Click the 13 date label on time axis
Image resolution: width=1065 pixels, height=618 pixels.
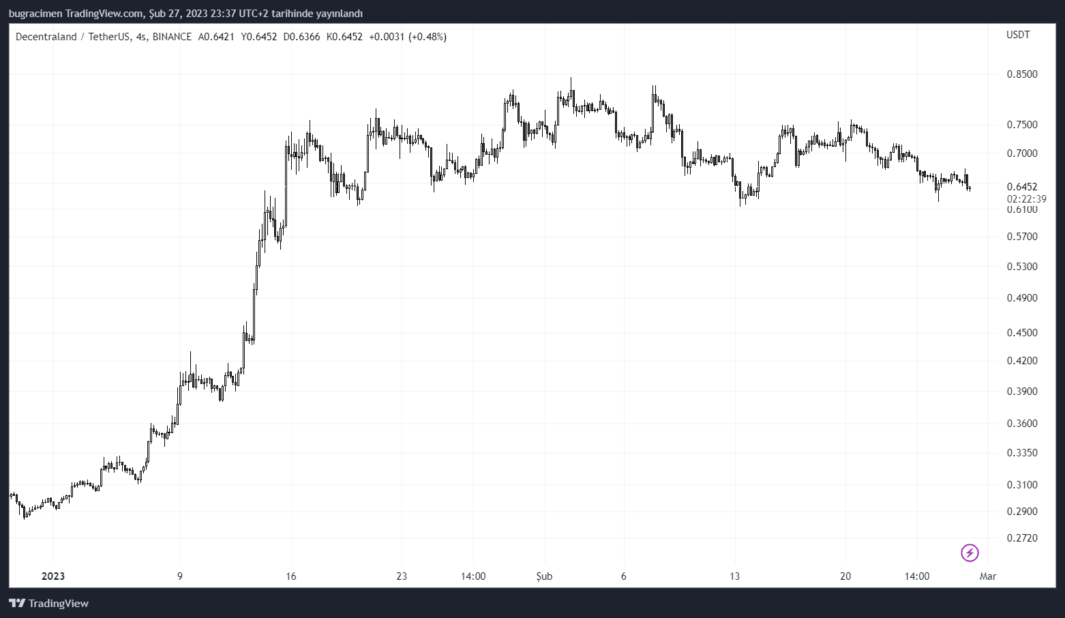(x=734, y=576)
